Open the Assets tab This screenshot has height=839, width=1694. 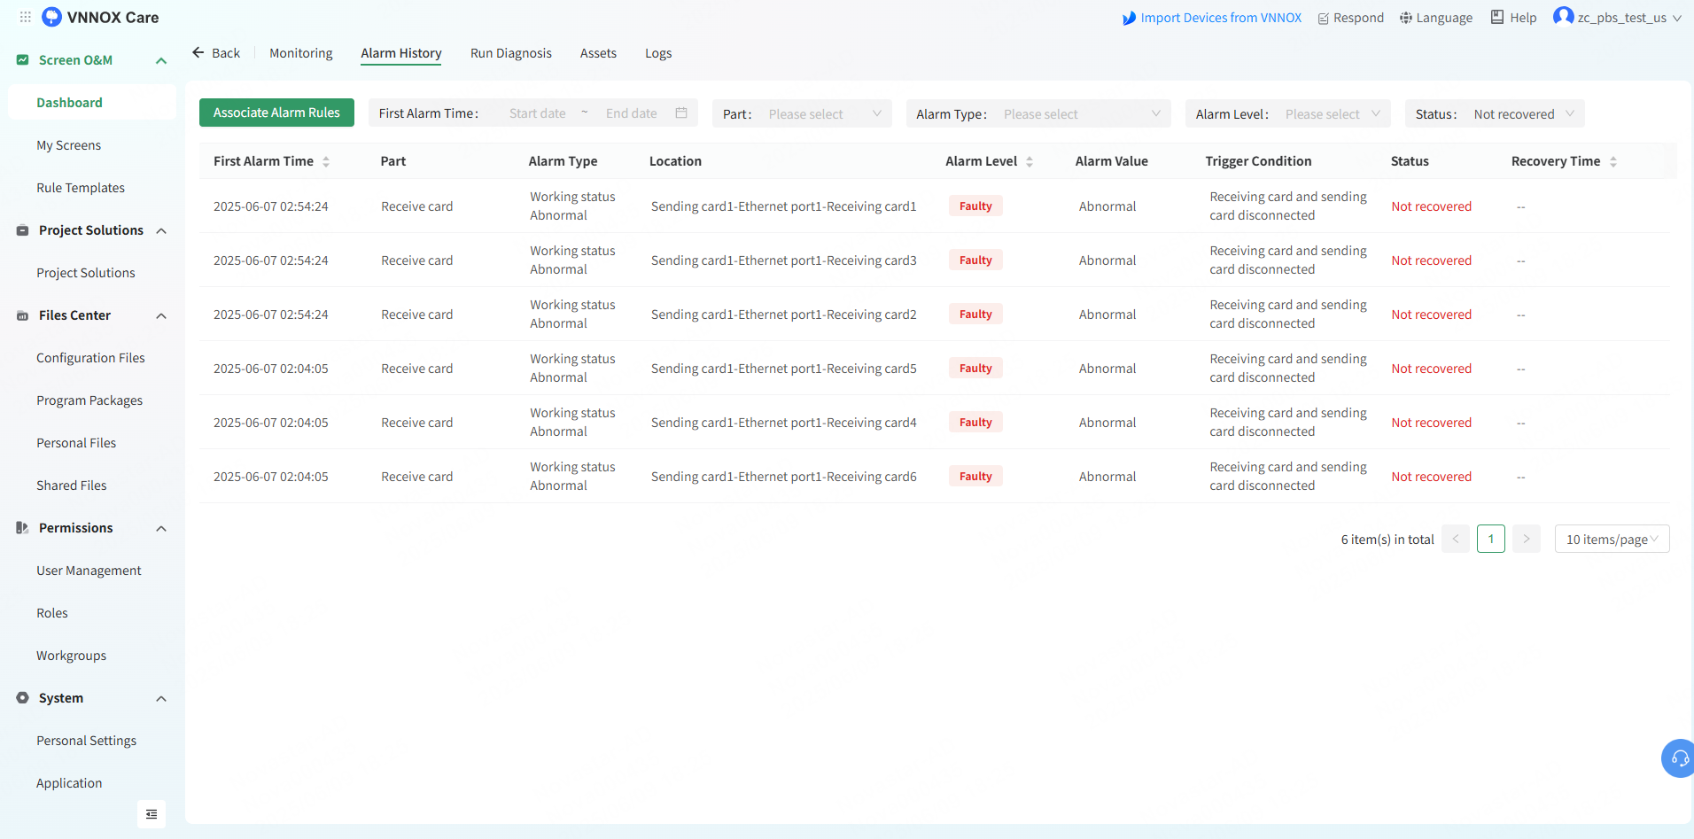598,53
